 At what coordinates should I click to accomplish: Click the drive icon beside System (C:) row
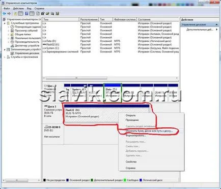[44, 48]
